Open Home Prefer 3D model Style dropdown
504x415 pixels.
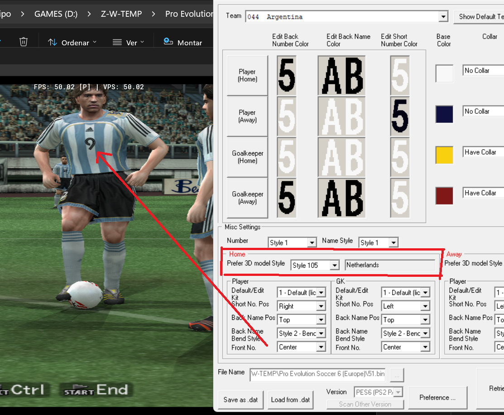point(315,265)
